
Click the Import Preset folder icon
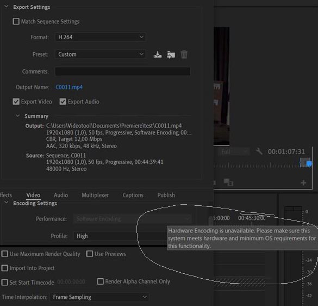click(x=171, y=54)
